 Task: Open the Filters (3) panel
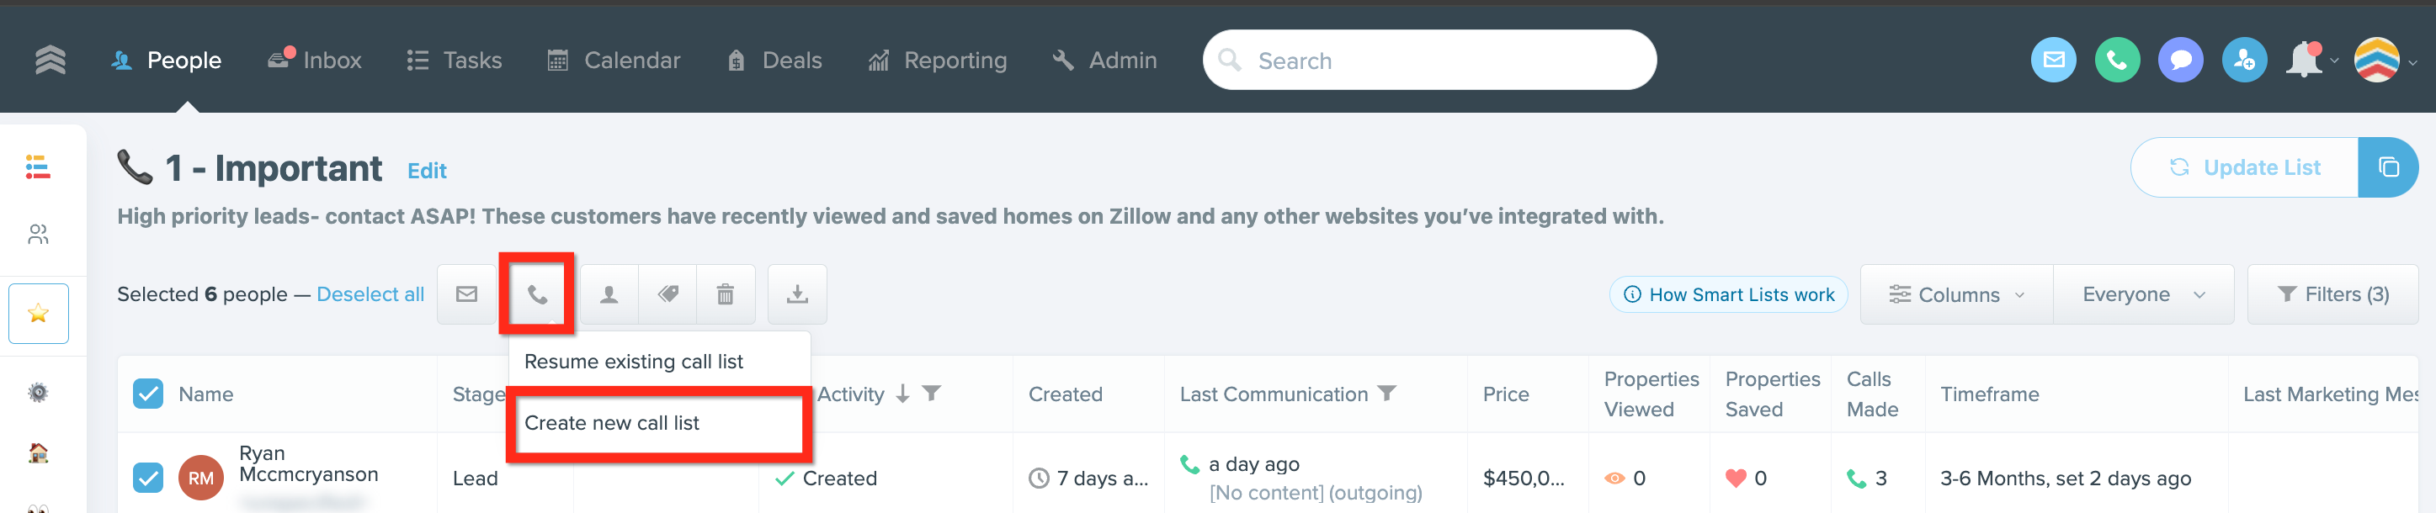[2332, 294]
